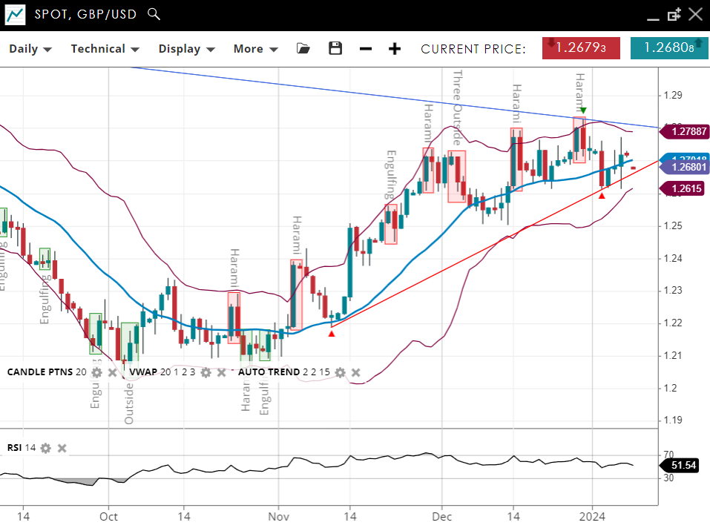The width and height of the screenshot is (710, 528).
Task: Zoom out with the minus icon
Action: [x=366, y=49]
